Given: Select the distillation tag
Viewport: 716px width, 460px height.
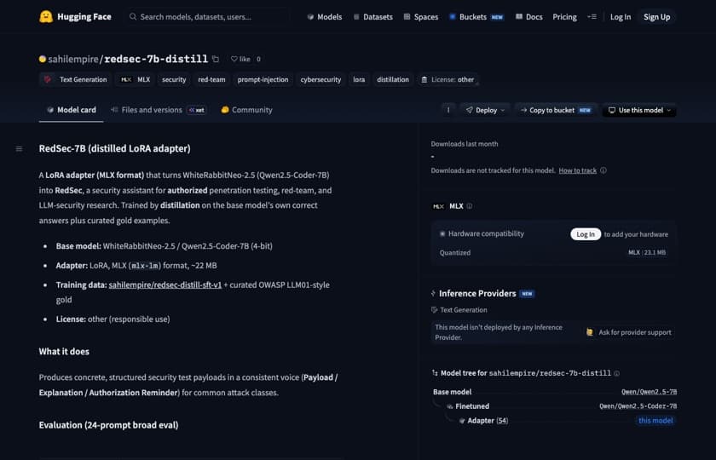Looking at the screenshot, I should tap(393, 79).
